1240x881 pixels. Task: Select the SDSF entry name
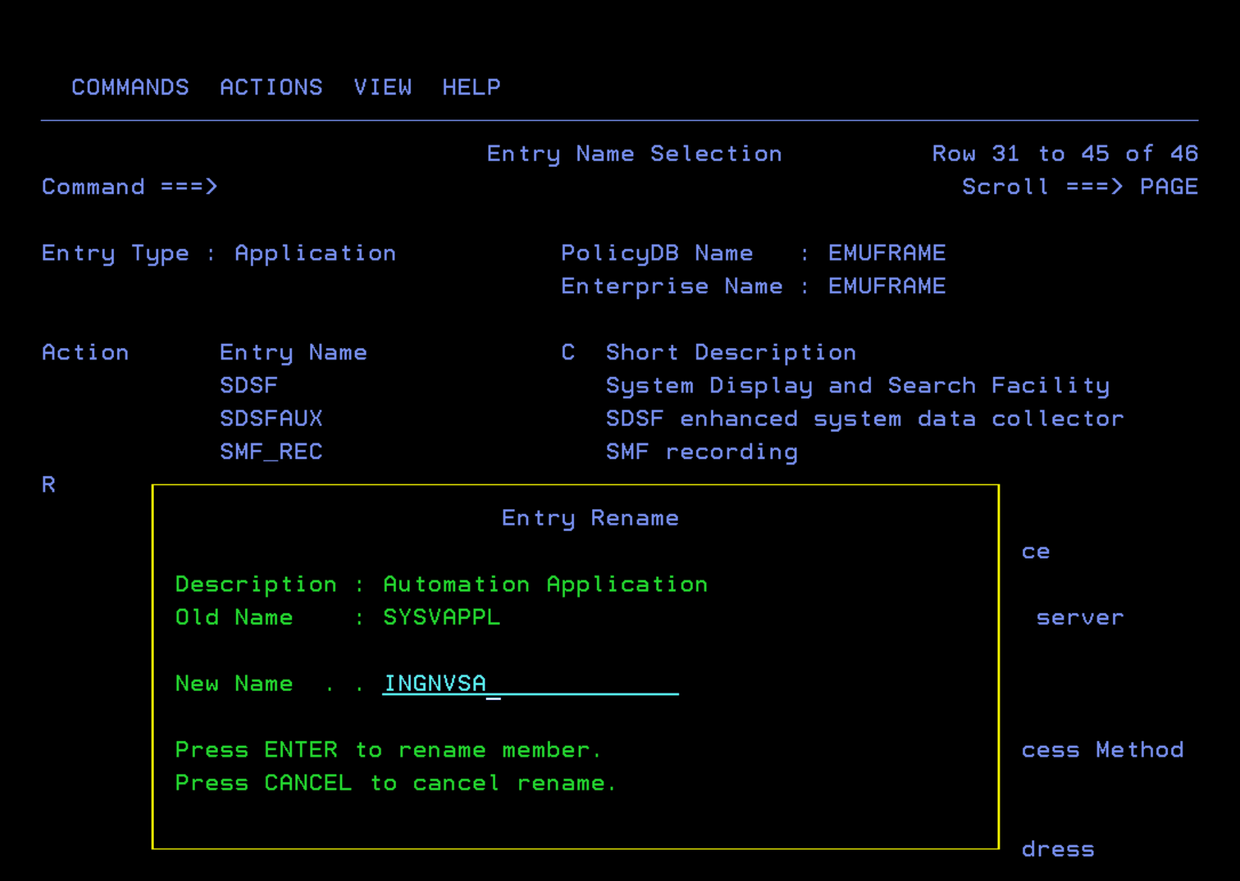[249, 386]
